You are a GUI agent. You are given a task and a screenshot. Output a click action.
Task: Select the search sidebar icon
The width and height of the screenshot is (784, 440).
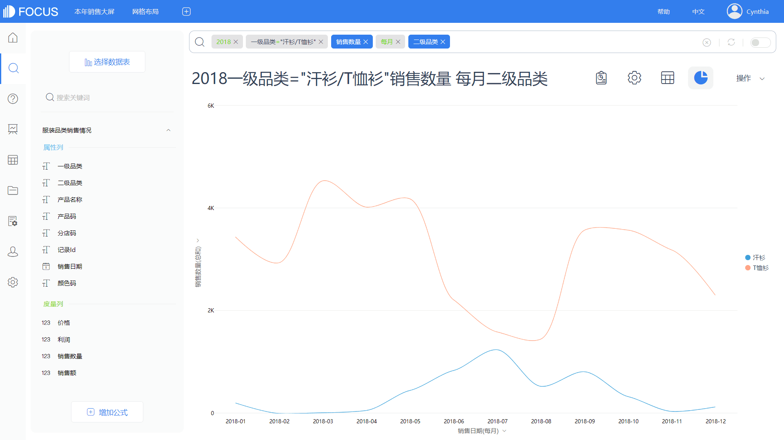click(13, 68)
